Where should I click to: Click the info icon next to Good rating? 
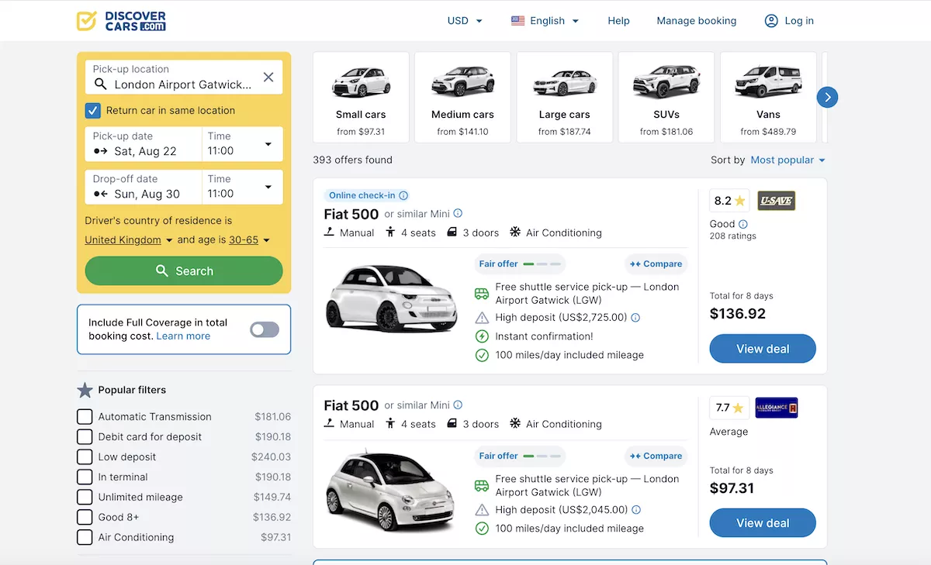(743, 224)
